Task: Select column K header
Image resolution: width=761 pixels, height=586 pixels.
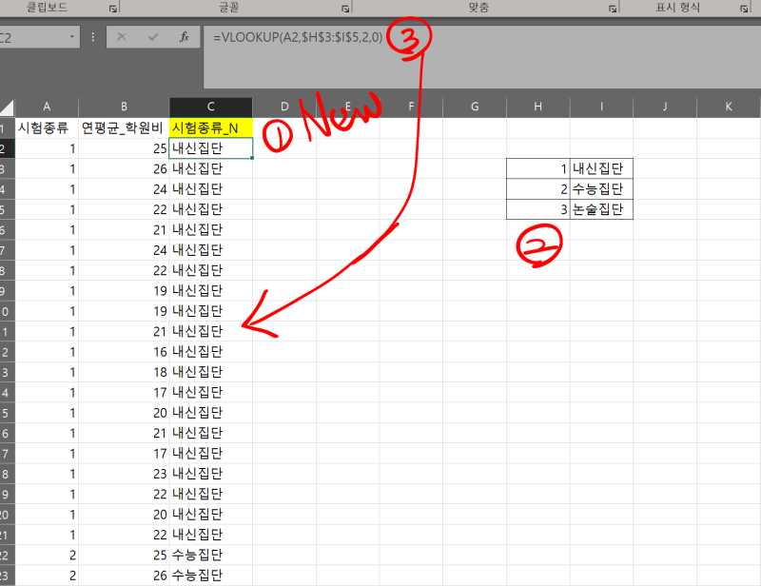Action: coord(729,107)
